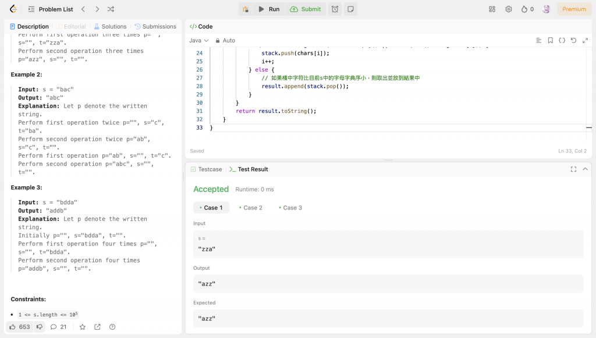Switch to the Submissions tab
The image size is (596, 338).
click(x=155, y=27)
